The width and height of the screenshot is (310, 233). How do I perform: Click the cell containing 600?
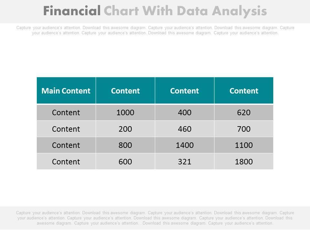(x=125, y=161)
